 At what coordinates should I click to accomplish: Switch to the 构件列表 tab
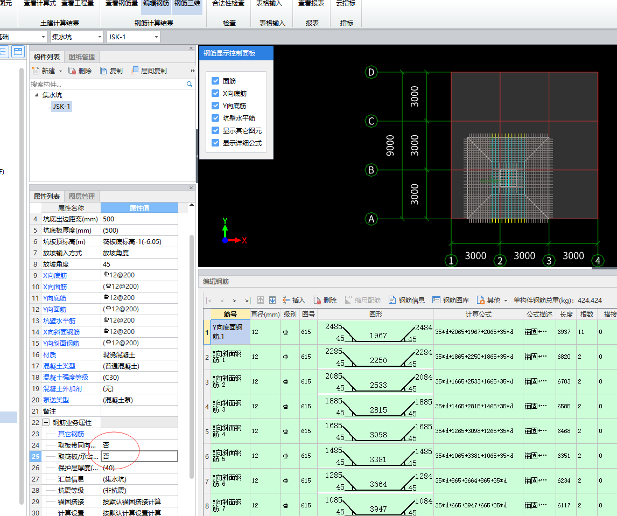47,57
